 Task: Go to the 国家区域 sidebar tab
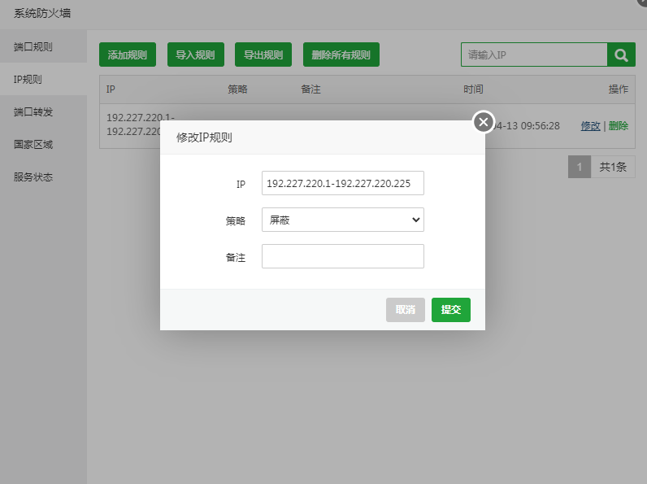pyautogui.click(x=33, y=144)
